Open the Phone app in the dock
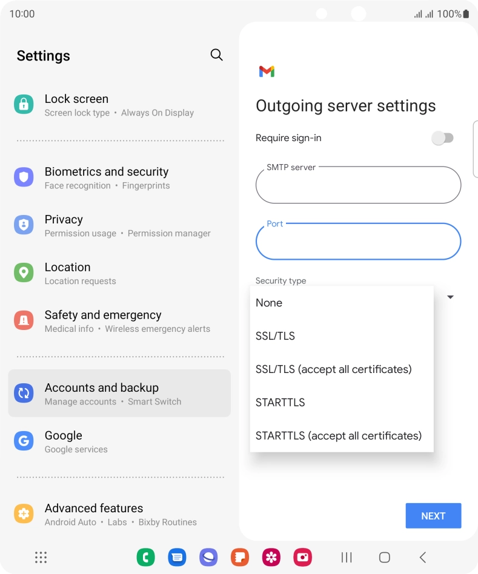 (x=145, y=557)
